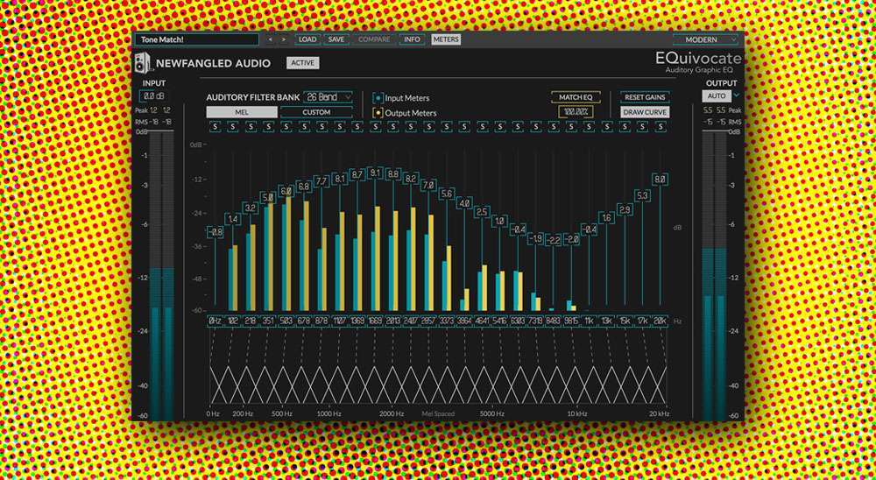
Task: Click the LOAD preset button
Action: 307,39
